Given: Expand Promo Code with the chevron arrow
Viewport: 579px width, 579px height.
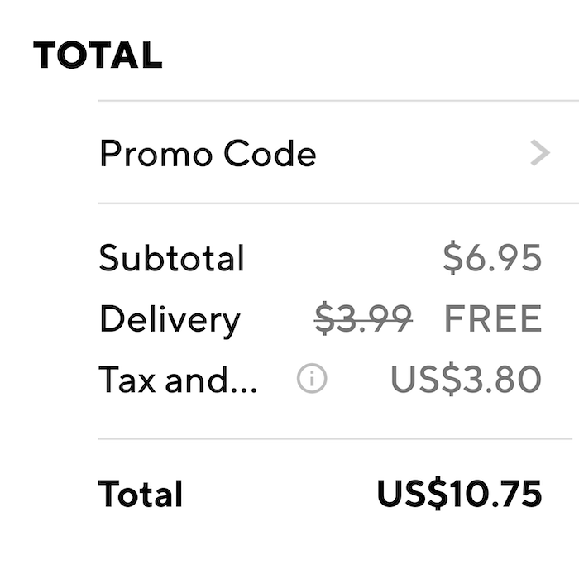Looking at the screenshot, I should 540,152.
